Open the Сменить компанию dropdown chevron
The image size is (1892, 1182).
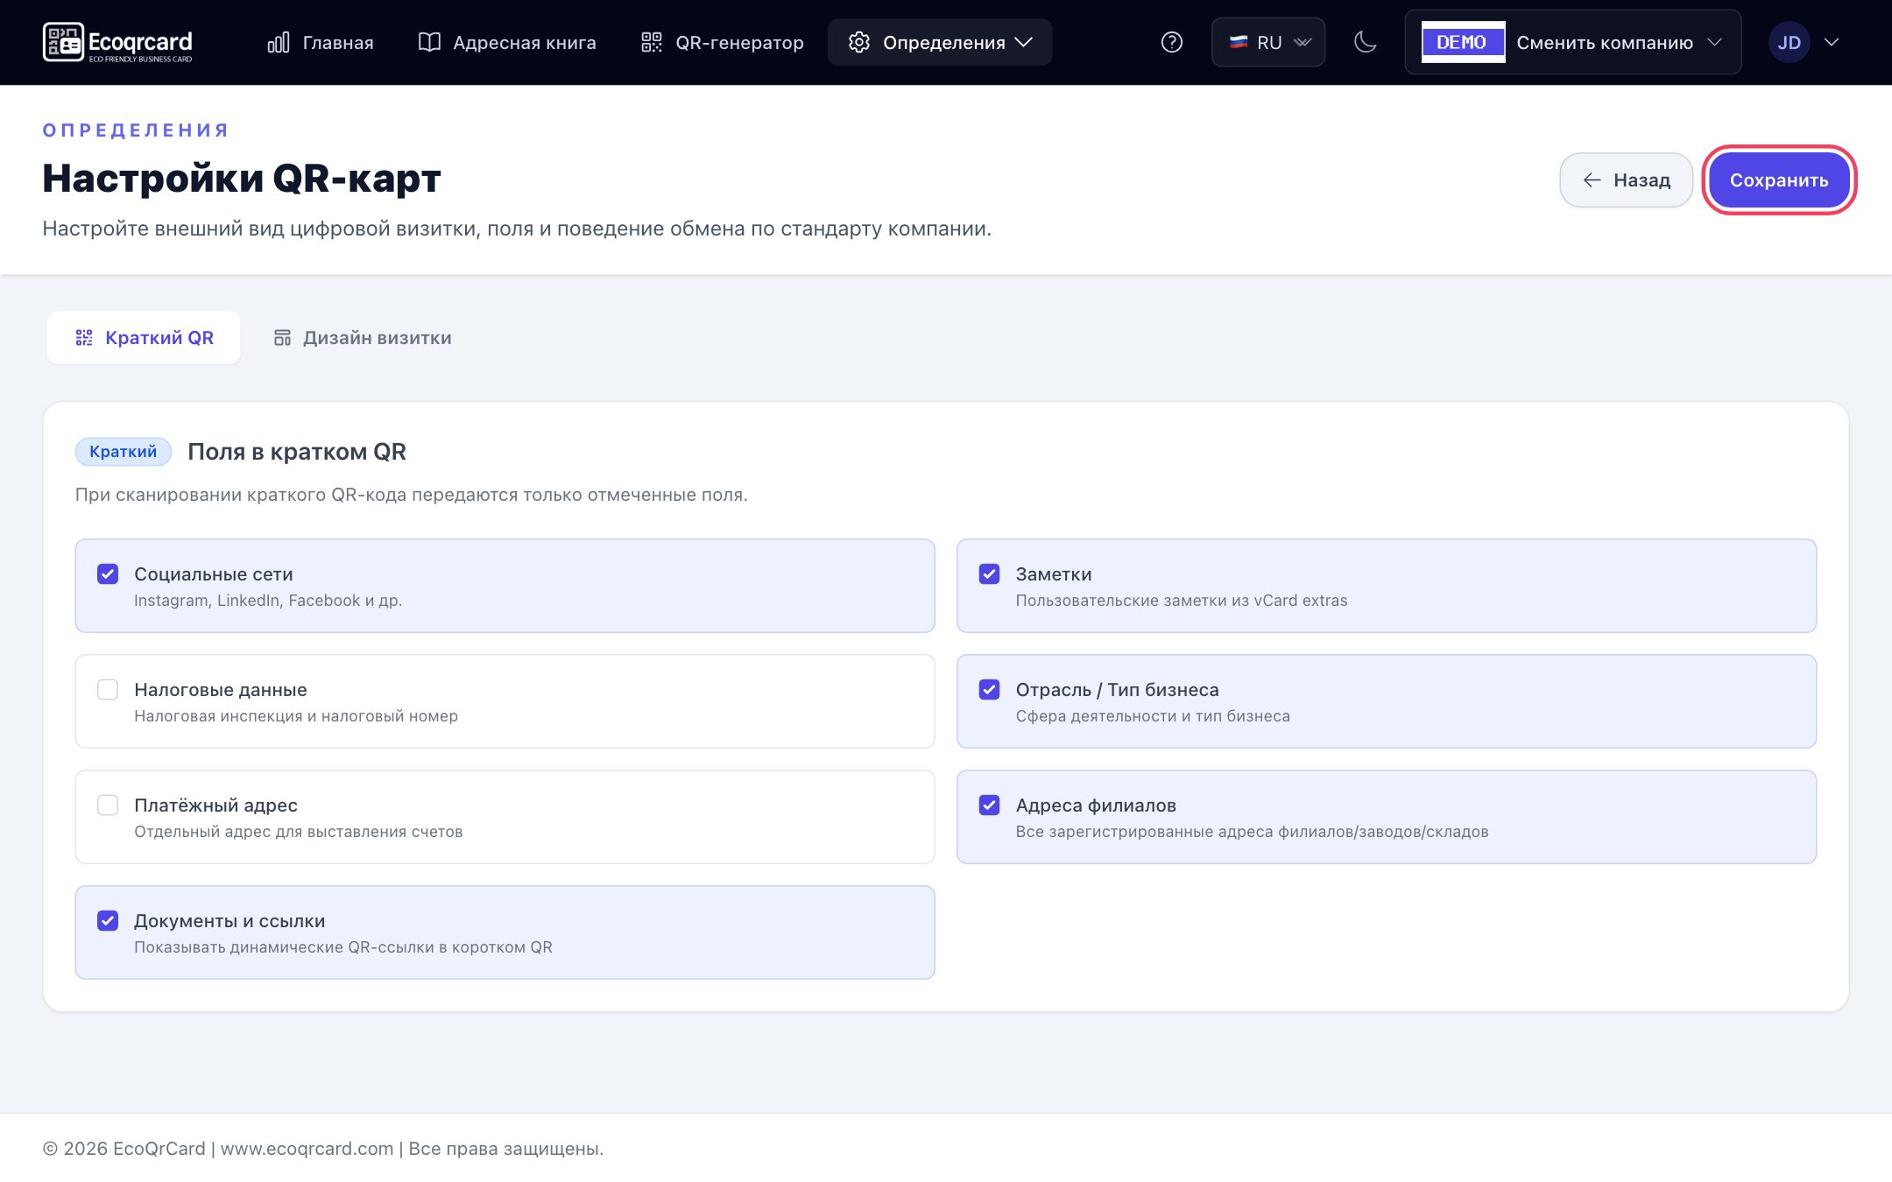(1714, 42)
